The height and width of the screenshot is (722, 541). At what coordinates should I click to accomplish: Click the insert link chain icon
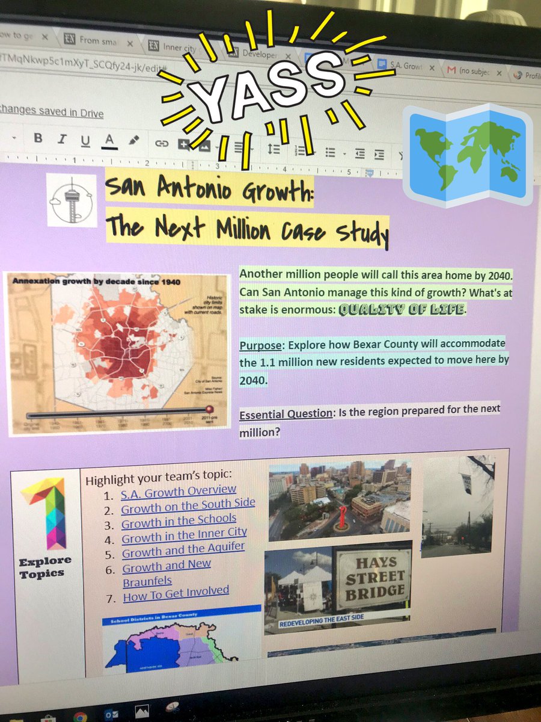click(162, 143)
